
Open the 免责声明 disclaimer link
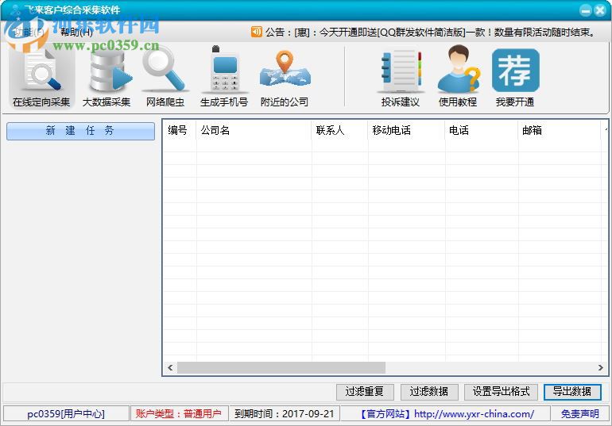pyautogui.click(x=580, y=414)
